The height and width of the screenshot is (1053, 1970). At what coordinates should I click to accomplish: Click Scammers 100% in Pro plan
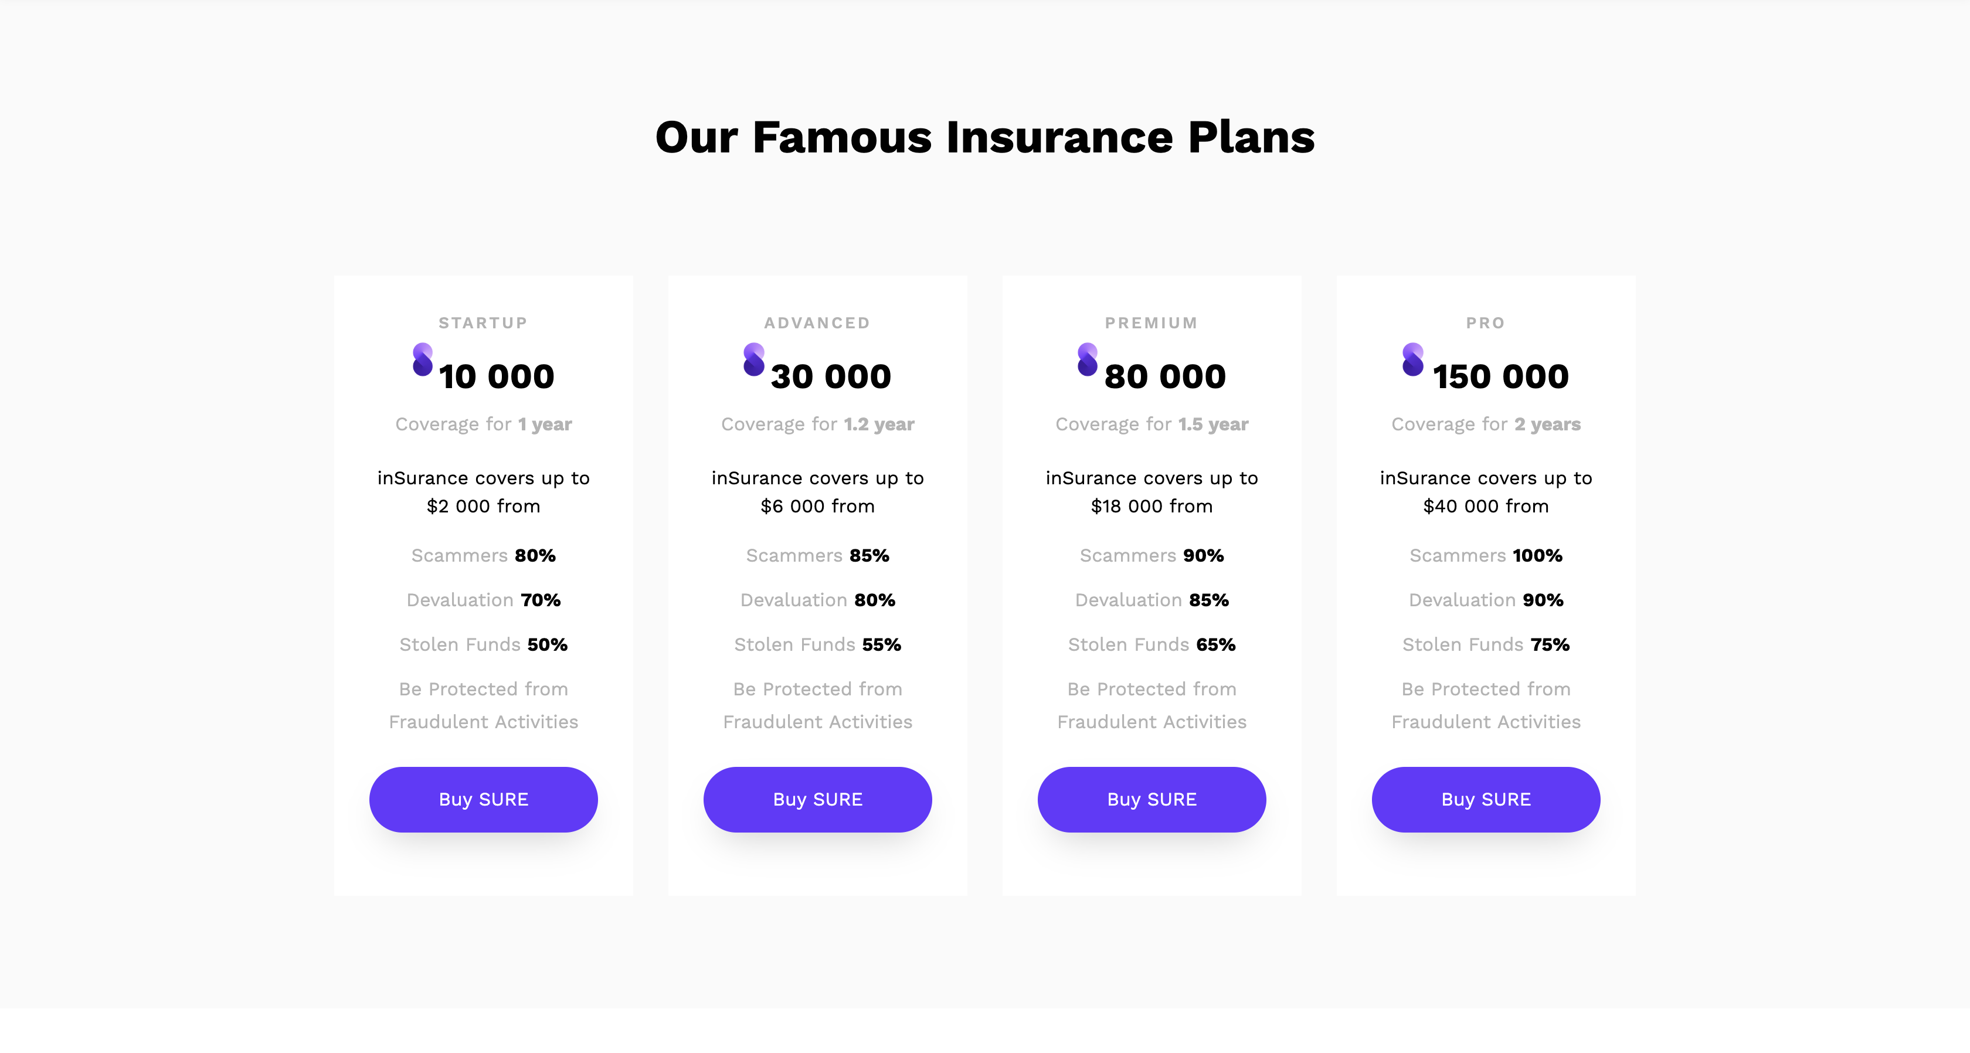1486,555
